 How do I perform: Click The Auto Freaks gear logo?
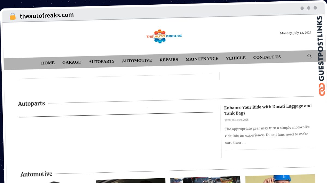164,36
